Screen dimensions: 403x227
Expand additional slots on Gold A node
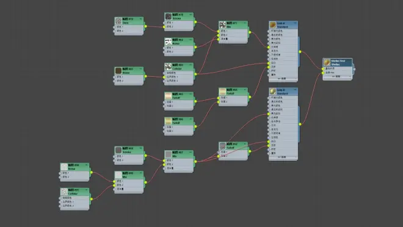pos(283,79)
